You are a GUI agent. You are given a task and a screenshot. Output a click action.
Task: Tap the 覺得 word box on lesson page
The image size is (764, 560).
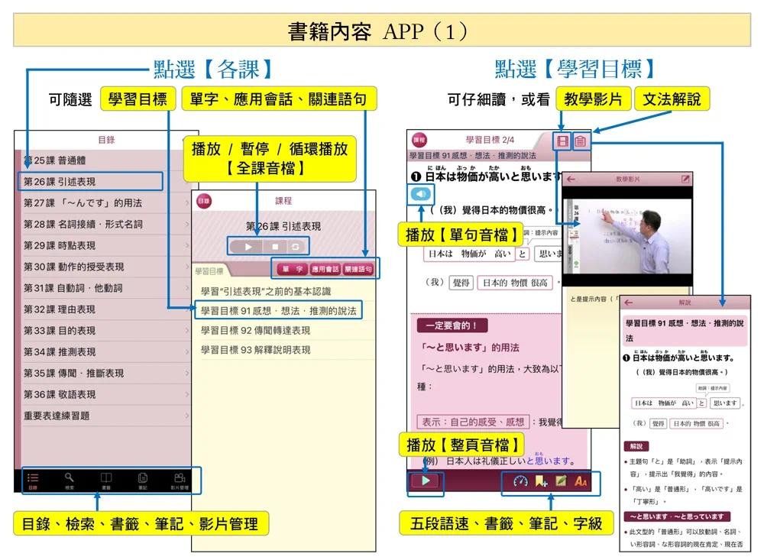point(461,283)
